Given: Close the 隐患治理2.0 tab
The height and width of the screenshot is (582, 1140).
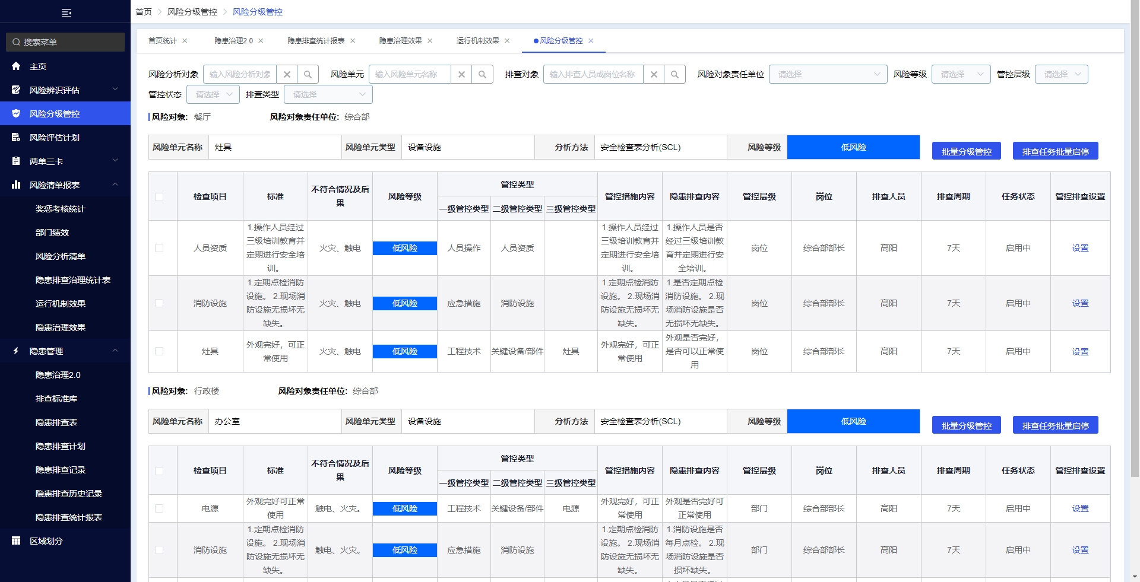Looking at the screenshot, I should (261, 41).
